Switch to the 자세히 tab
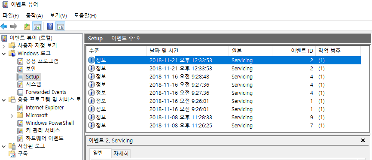The height and width of the screenshot is (160, 372). [121, 154]
